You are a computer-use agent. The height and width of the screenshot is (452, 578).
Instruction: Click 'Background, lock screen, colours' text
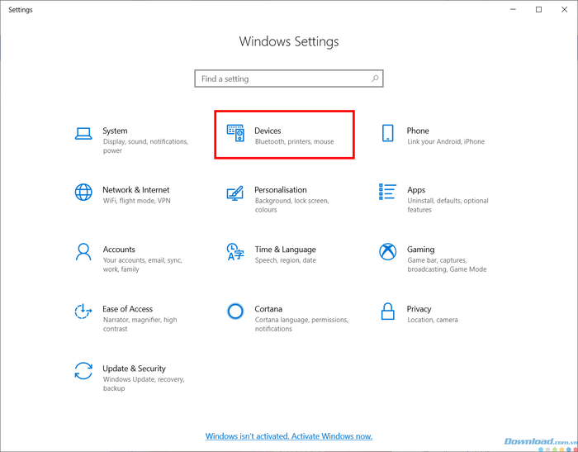click(x=291, y=205)
